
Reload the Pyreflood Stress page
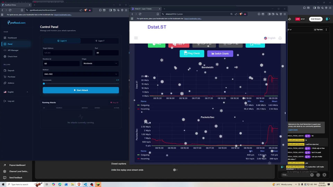[x=10, y=10]
